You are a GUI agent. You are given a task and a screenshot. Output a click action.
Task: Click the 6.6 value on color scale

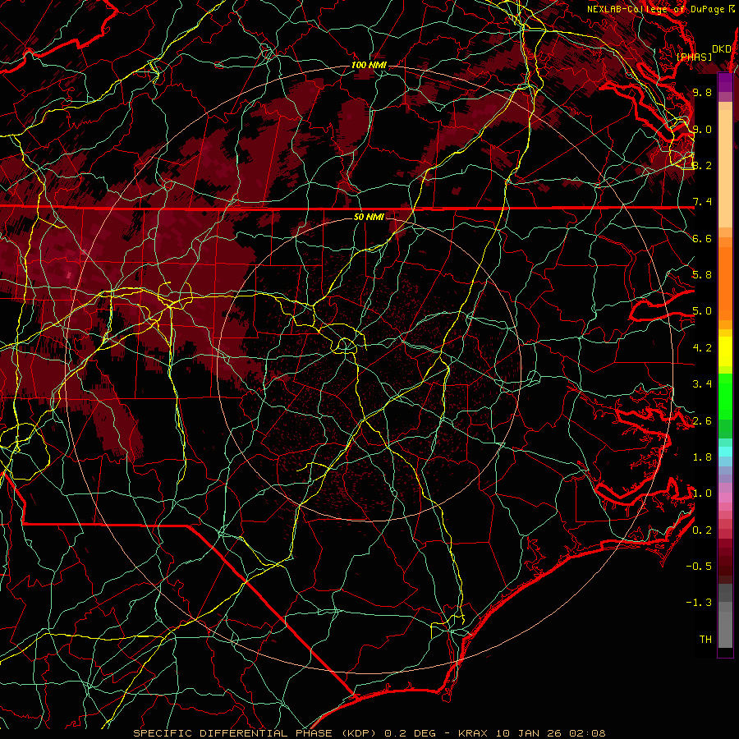(x=702, y=238)
